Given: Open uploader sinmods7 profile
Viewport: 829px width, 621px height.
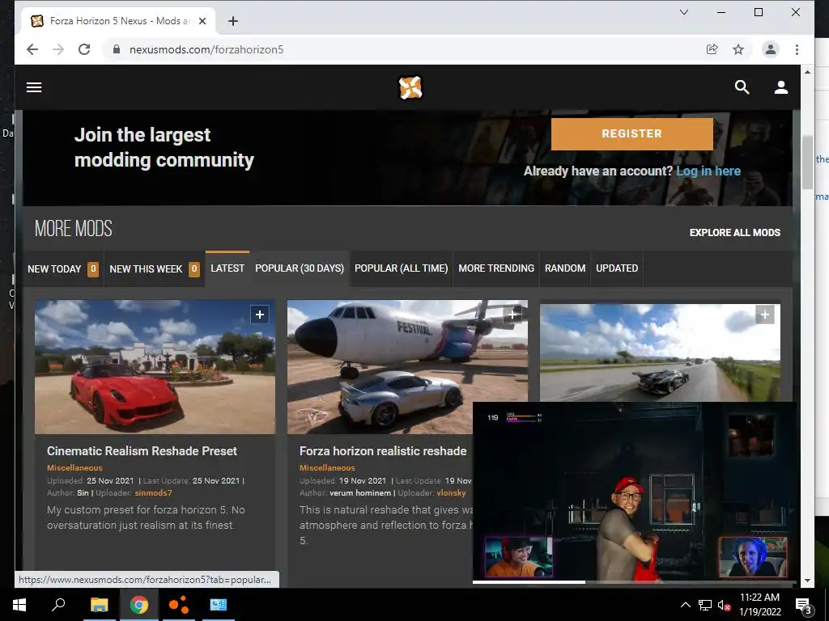Looking at the screenshot, I should point(153,493).
